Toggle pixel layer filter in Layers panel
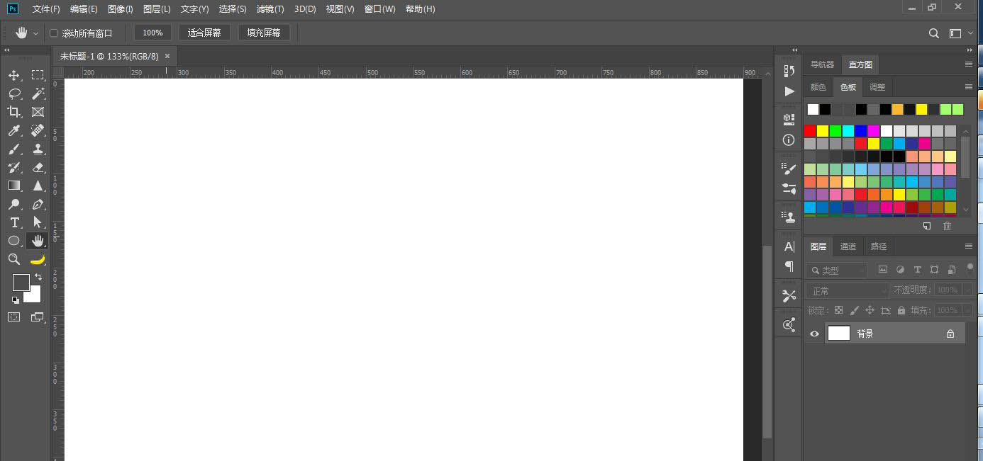The width and height of the screenshot is (983, 461). 883,270
